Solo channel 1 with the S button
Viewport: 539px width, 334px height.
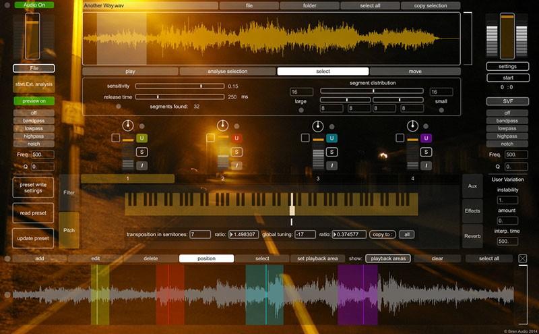[142, 152]
